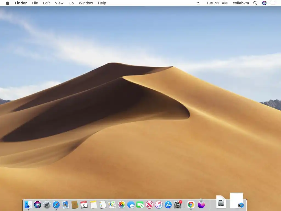This screenshot has height=211, width=281.
Task: Open System Preferences gear icon
Action: click(178, 204)
